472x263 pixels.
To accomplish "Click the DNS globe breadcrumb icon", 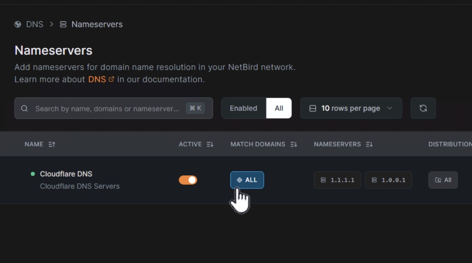I will pyautogui.click(x=18, y=24).
